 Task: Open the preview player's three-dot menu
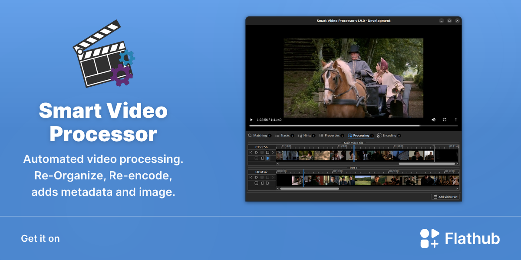pyautogui.click(x=456, y=120)
